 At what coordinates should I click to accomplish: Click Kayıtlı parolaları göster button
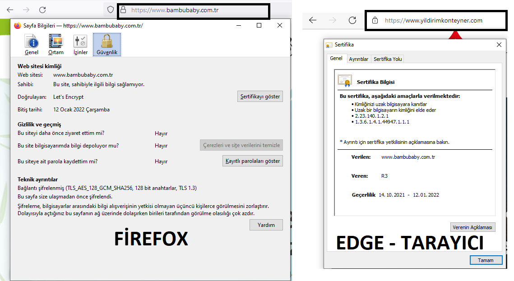point(252,161)
